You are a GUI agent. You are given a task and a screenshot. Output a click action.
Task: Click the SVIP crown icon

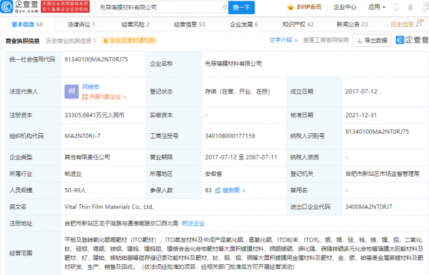(290, 7)
